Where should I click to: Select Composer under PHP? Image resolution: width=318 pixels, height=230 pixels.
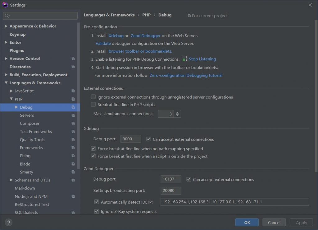(30, 123)
